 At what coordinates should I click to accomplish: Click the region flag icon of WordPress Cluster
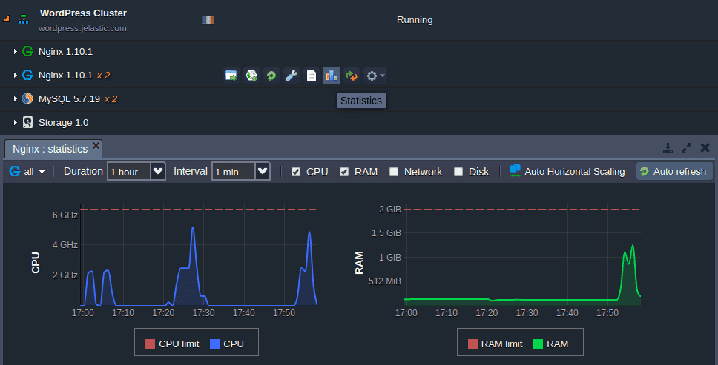pyautogui.click(x=208, y=20)
